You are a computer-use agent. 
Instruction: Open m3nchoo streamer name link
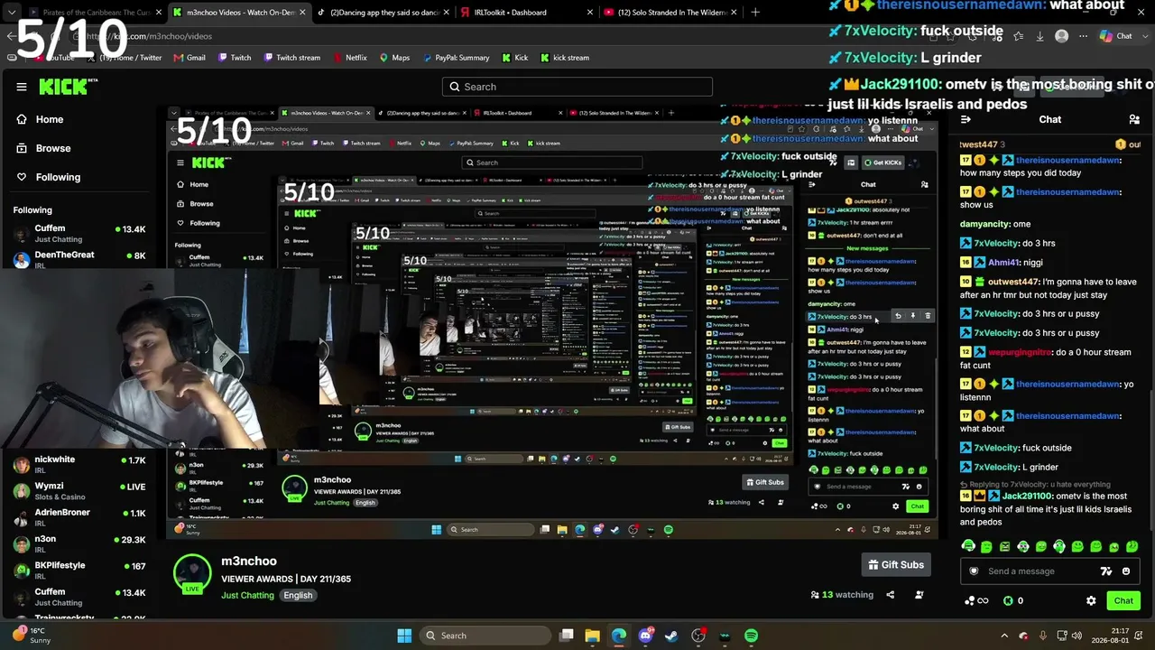[249, 561]
